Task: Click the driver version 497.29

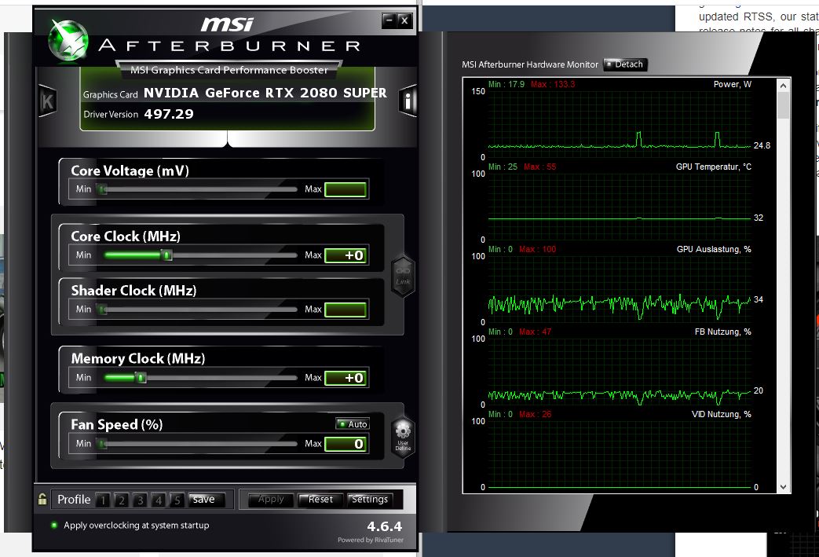Action: click(x=169, y=114)
